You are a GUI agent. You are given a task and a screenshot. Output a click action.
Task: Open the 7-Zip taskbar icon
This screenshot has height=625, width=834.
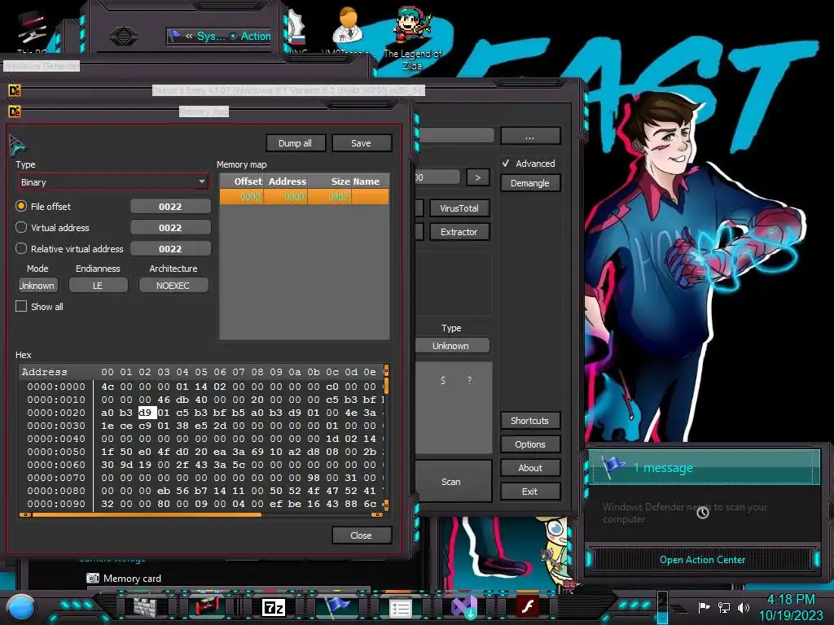(x=274, y=607)
